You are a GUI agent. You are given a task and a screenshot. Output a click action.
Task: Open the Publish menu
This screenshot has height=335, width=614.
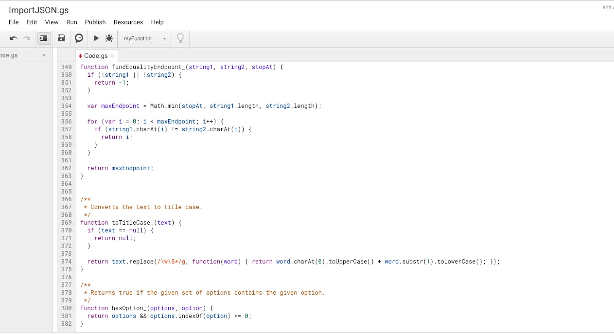[x=95, y=22]
